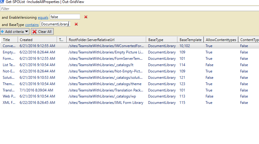Click the FormServerTem... URL cell
Screen dimensions: 259x144
(x=105, y=59)
